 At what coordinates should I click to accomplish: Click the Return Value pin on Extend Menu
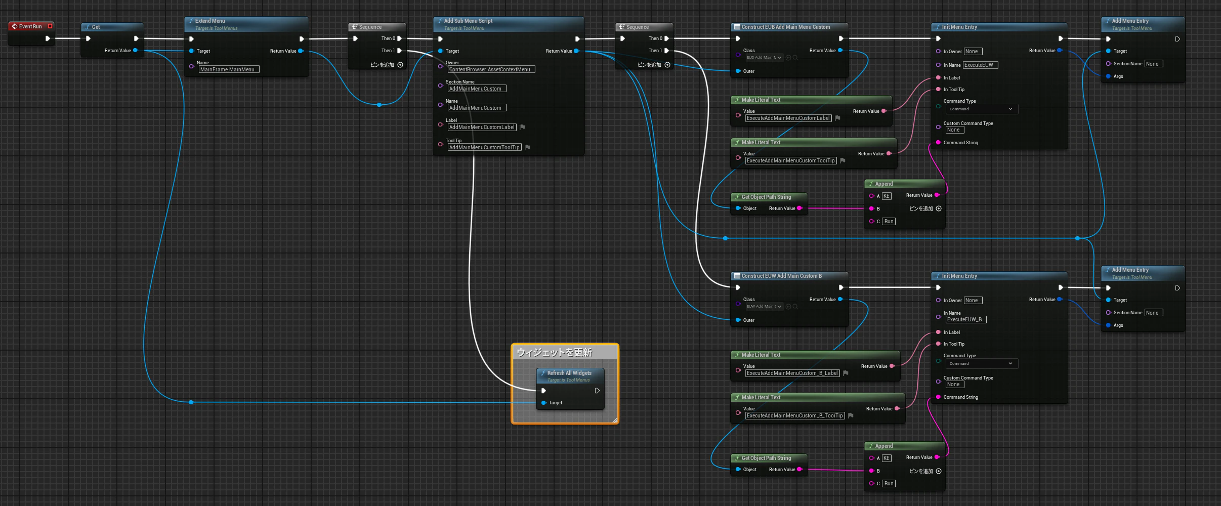click(301, 51)
